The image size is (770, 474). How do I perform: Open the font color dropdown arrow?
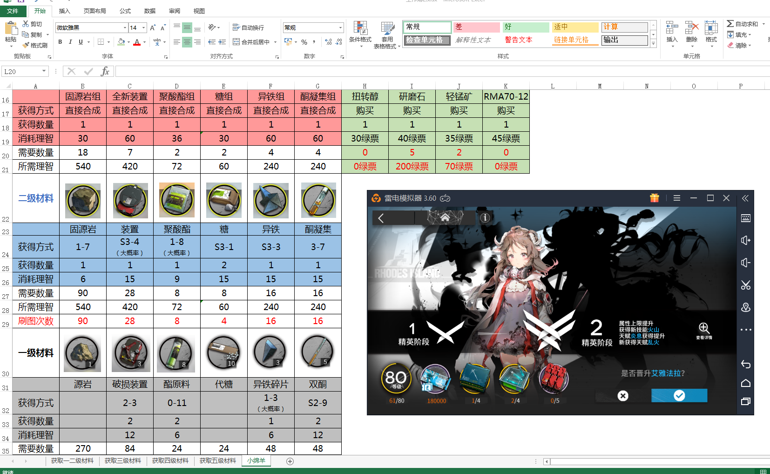144,42
